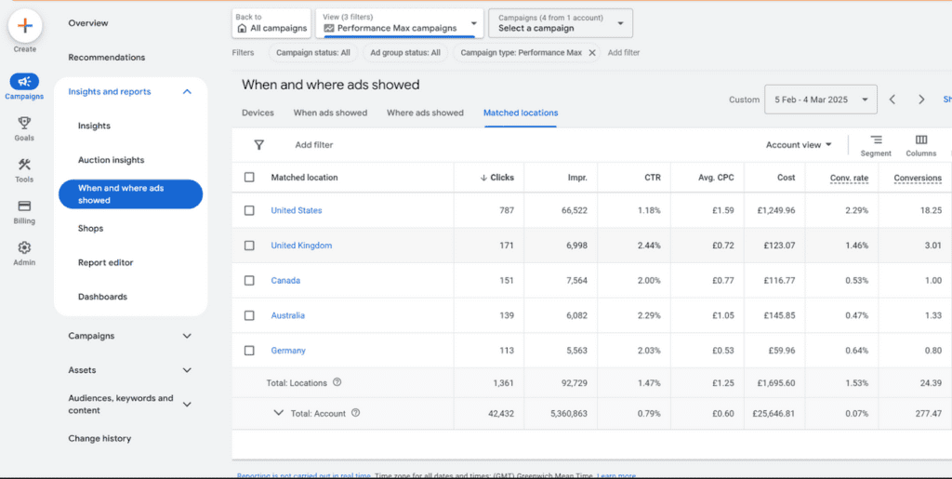Remove Campaign type Performance Max filter

pos(592,53)
